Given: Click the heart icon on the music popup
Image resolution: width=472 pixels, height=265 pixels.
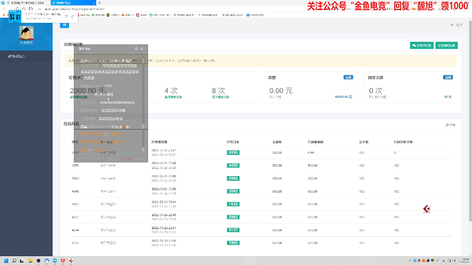Looking at the screenshot, I should point(67,16).
